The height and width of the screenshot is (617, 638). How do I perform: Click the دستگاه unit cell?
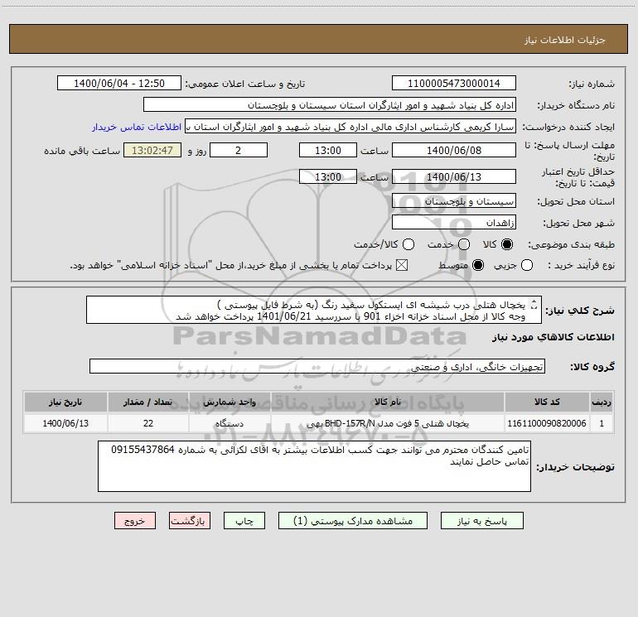click(230, 423)
